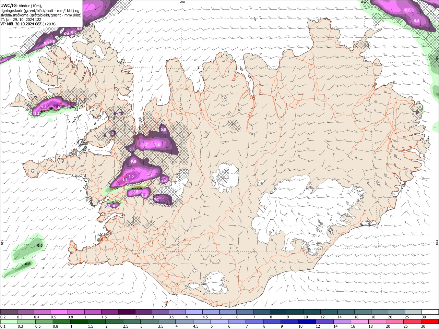Click the UWC/IG Vindur (10m) title line
Screen dimensions: 439x329
[21, 6]
